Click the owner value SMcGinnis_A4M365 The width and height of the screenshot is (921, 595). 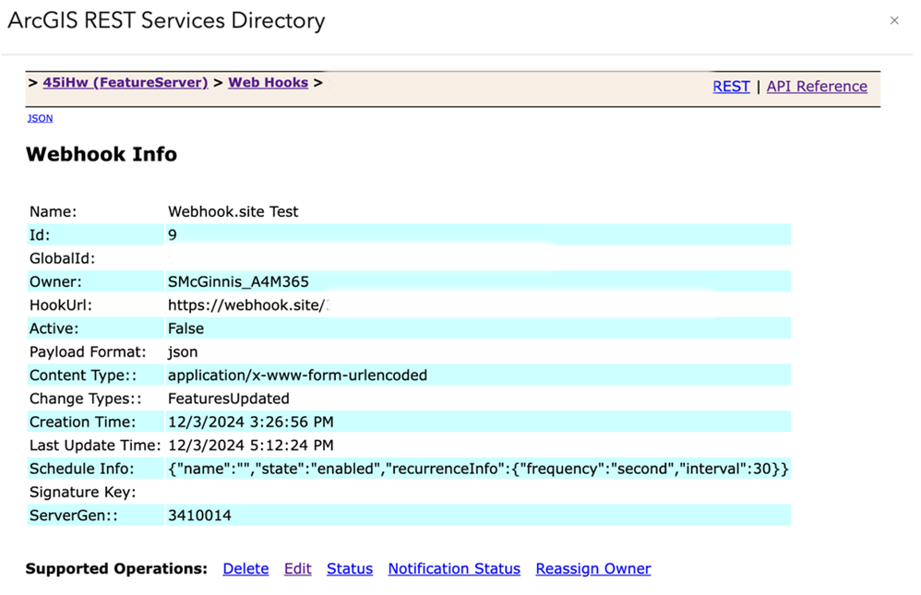(x=245, y=281)
